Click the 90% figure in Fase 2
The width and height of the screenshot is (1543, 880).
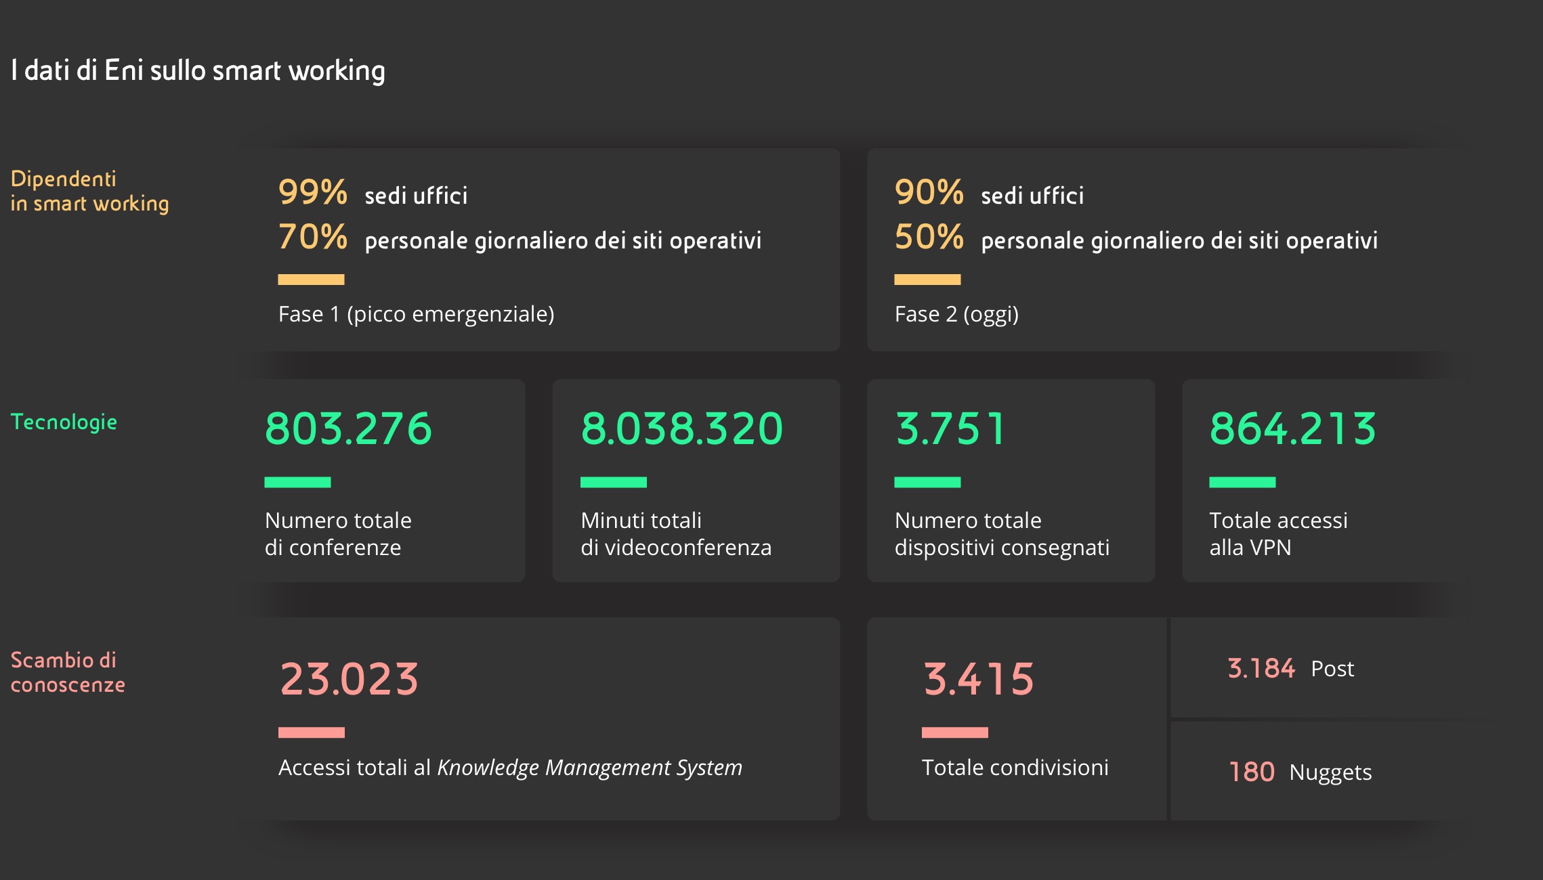[929, 192]
